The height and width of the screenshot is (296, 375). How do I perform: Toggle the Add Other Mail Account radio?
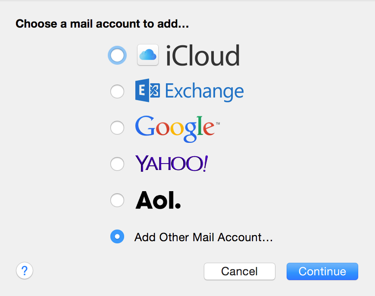117,236
